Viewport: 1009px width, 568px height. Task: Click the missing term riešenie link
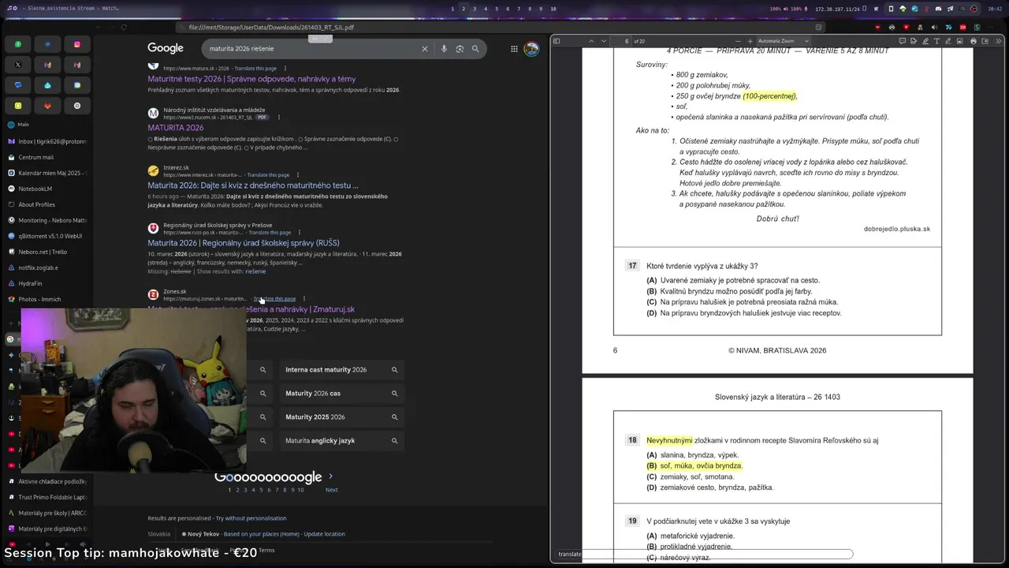[255, 271]
